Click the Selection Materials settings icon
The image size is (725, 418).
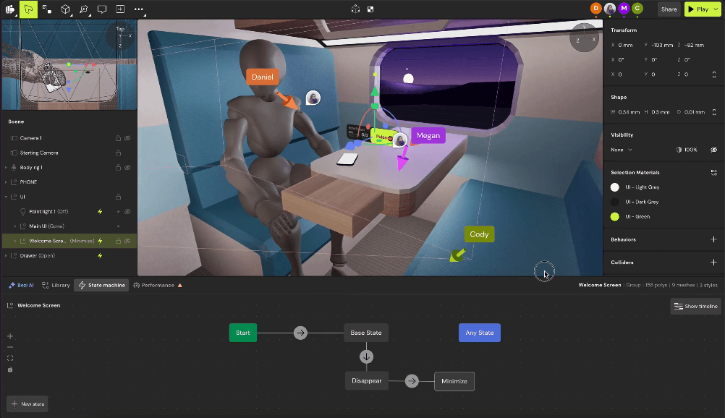coord(713,173)
